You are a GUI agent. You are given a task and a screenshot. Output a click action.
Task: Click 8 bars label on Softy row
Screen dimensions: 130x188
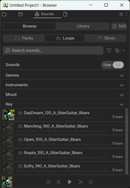coord(118,170)
